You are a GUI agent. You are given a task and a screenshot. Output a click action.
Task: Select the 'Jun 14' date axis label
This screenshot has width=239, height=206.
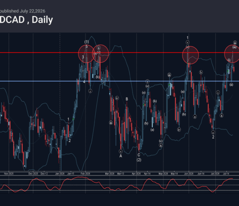pos(201,173)
